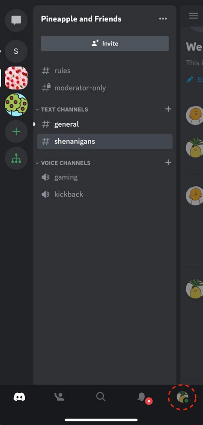Open the apple trees server icon
Viewport: 203px width, 425px height.
(16, 105)
